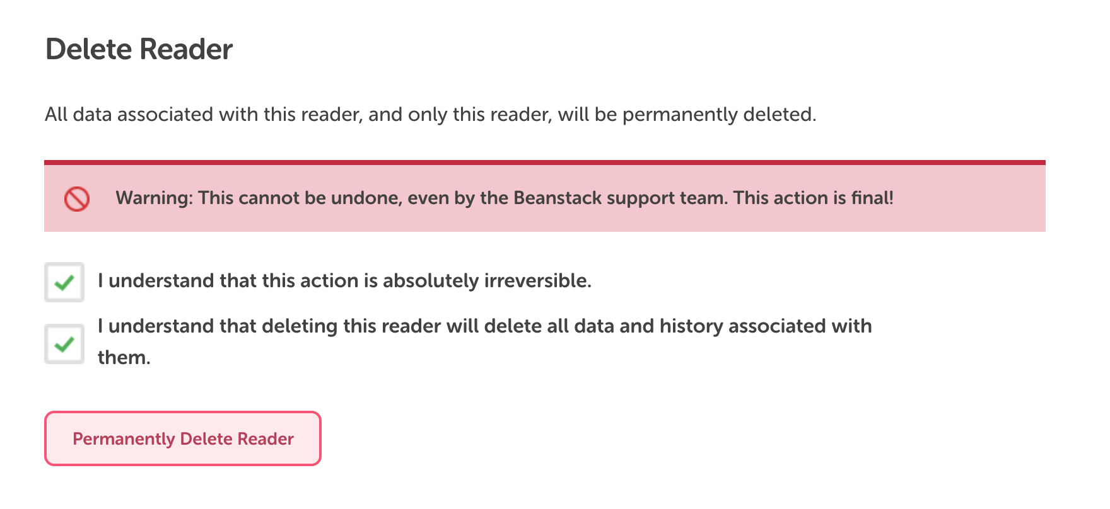Viewport: 1110px width, 509px height.
Task: Click the 'Warning: This cannot be undone' message
Action: [x=505, y=198]
